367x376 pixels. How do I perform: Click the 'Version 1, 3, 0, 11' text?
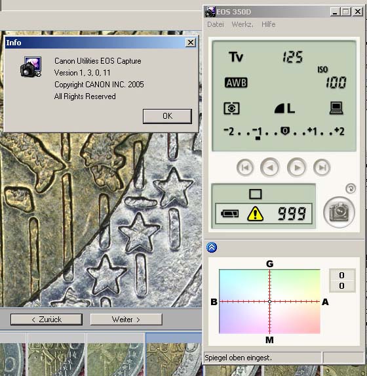tap(82, 73)
